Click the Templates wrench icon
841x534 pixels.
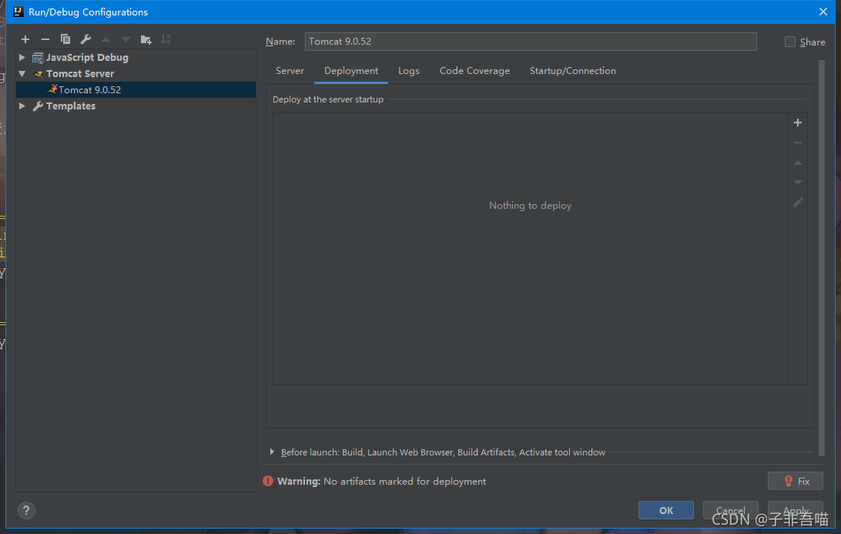38,106
